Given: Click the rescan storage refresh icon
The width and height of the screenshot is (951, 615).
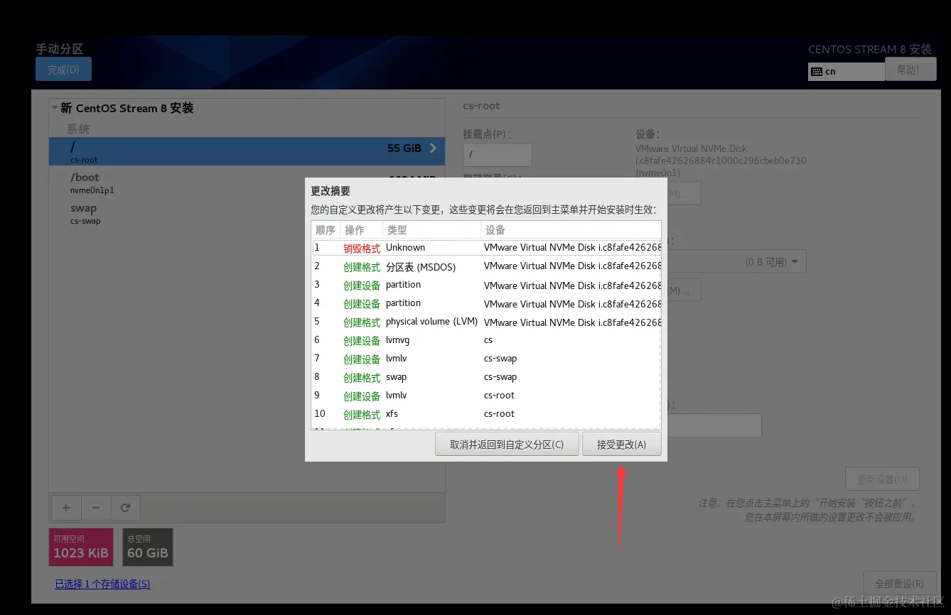Looking at the screenshot, I should pos(125,508).
